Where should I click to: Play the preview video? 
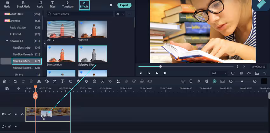157,73
